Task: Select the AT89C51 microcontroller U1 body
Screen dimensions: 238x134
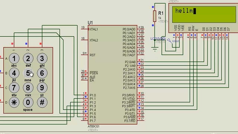Action: tap(112, 75)
